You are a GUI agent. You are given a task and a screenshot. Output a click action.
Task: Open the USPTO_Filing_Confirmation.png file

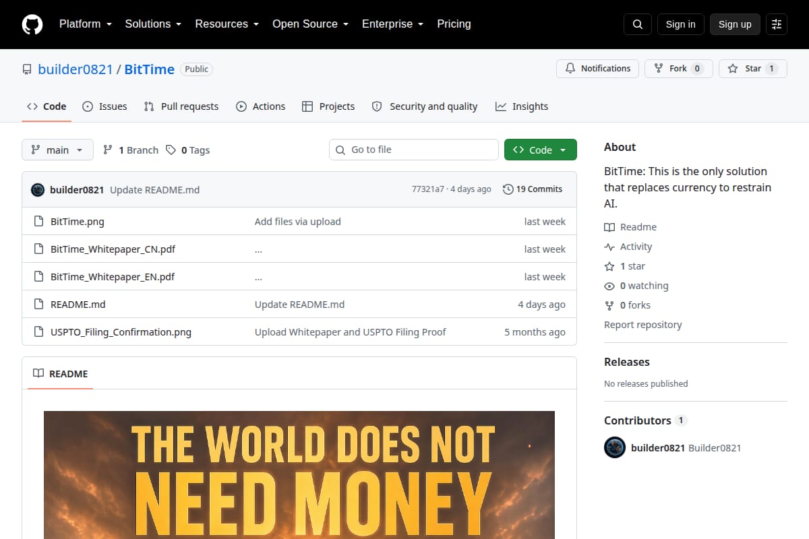[x=121, y=332]
